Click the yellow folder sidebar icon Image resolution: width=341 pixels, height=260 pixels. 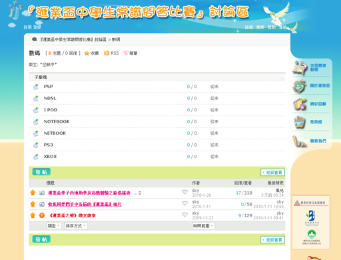[x=300, y=104]
